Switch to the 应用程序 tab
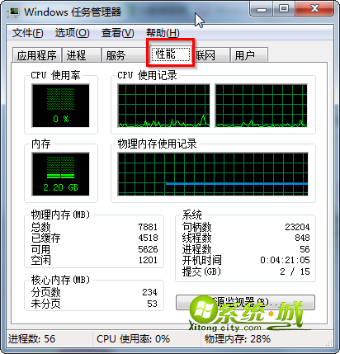 pyautogui.click(x=37, y=55)
